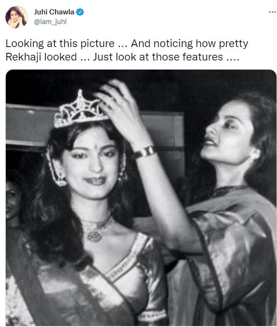
Task: Open the attached black-and-white photo
Action: click(141, 198)
